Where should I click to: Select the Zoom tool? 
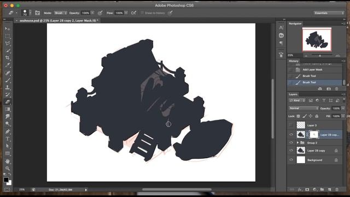coord(7,168)
